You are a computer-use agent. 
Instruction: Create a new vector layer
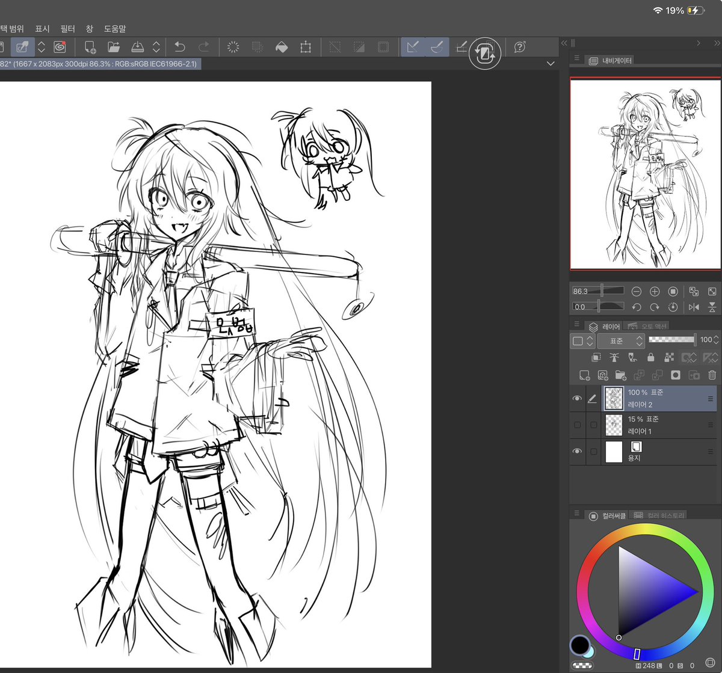[x=603, y=375]
